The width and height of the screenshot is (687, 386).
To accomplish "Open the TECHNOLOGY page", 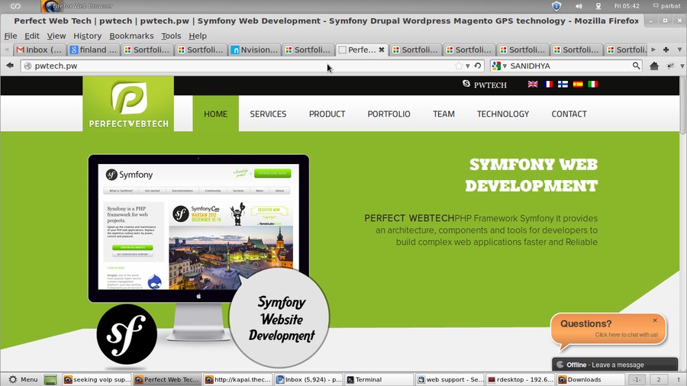I will [x=503, y=114].
